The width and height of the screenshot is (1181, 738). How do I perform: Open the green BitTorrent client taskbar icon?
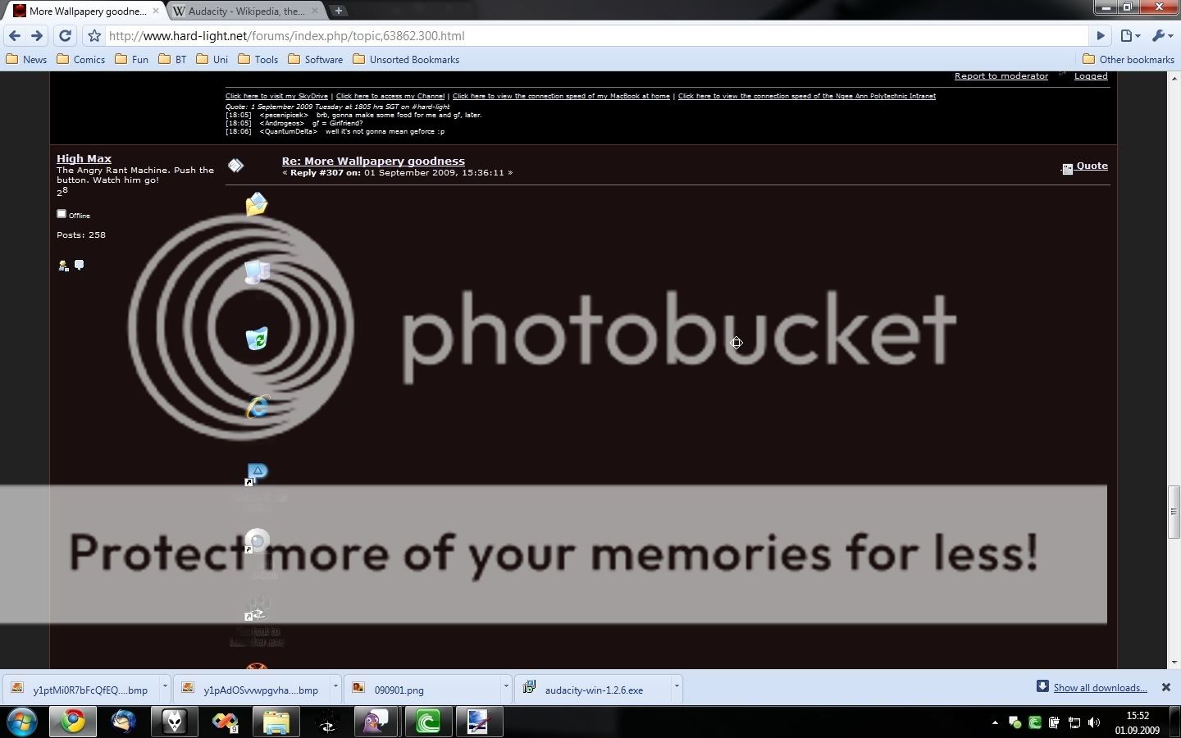tap(427, 722)
